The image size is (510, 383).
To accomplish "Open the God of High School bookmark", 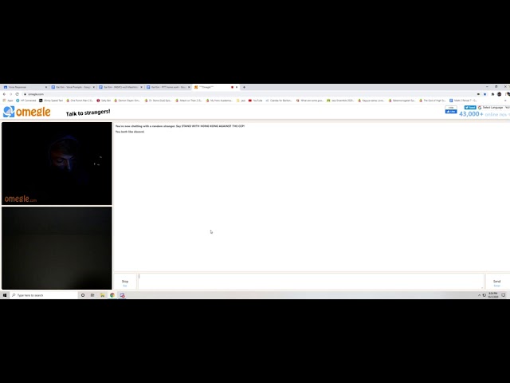I will click(x=433, y=101).
